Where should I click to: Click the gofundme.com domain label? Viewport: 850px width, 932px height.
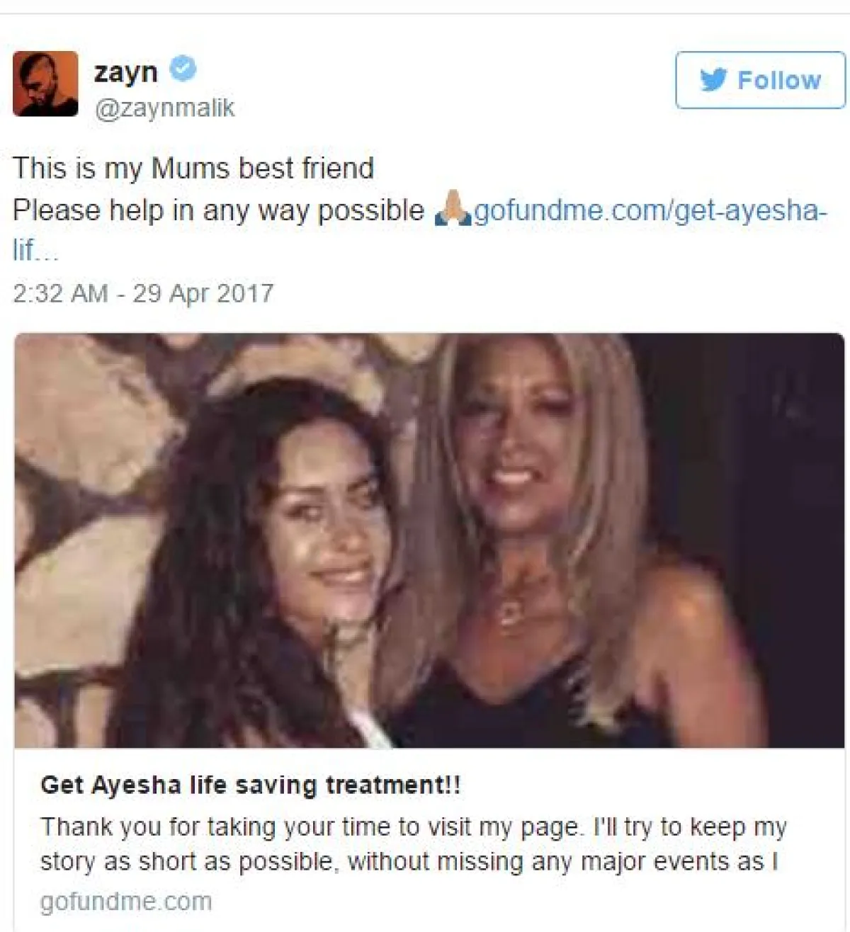click(126, 902)
